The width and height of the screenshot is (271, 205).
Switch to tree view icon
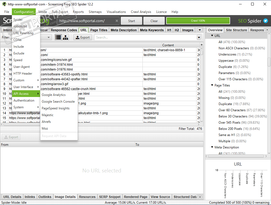click(x=65, y=37)
